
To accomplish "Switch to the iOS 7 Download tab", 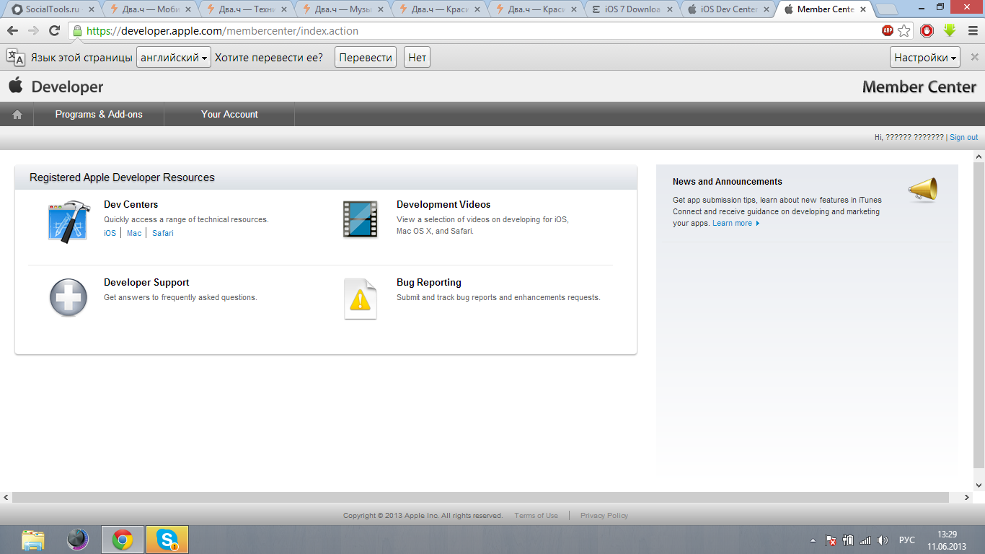I will click(x=632, y=9).
